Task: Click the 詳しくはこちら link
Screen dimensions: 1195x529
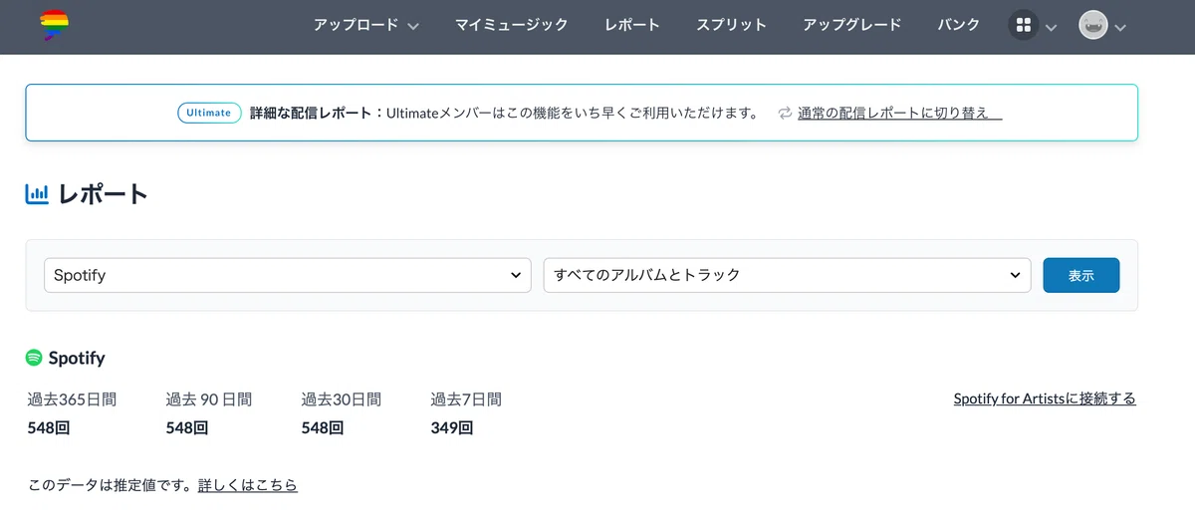Action: (248, 485)
